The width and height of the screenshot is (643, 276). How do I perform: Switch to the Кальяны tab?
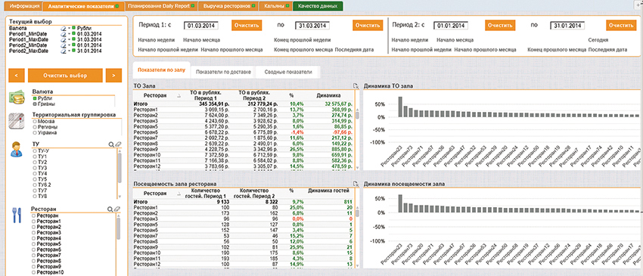coord(275,7)
